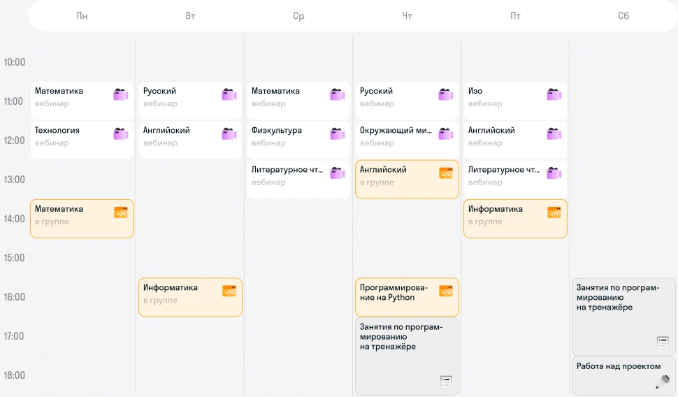Select the Ср day tab
This screenshot has height=397, width=678.
[298, 16]
